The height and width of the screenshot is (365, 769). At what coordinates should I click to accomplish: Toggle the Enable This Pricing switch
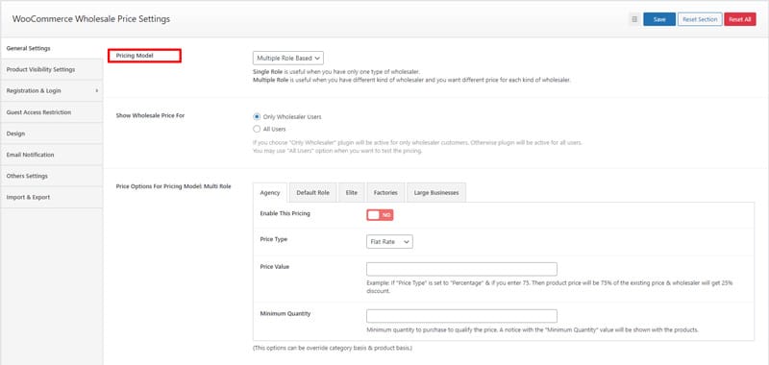pyautogui.click(x=380, y=214)
